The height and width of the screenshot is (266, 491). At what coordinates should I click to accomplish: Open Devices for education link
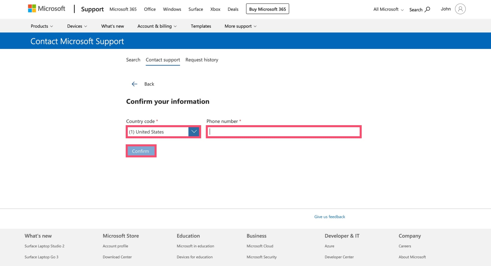coord(195,257)
